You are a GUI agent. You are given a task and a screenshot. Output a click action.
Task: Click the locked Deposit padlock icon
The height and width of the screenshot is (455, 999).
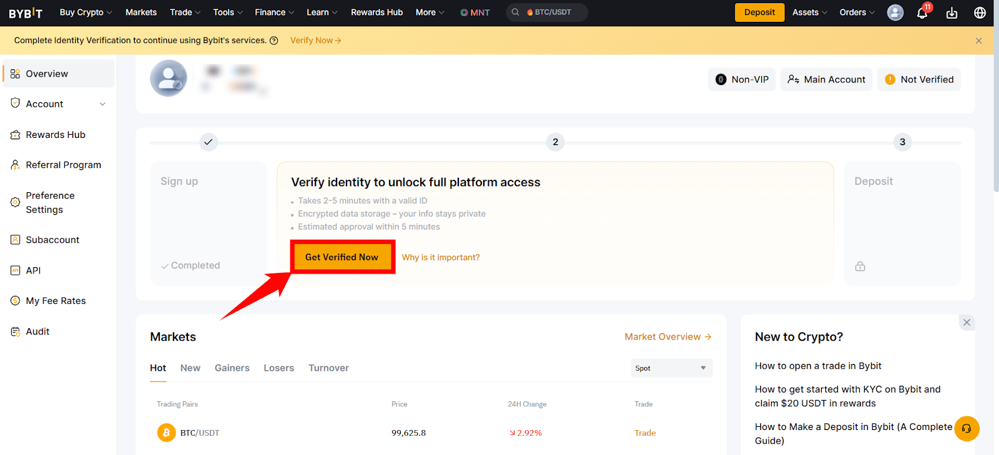[860, 266]
